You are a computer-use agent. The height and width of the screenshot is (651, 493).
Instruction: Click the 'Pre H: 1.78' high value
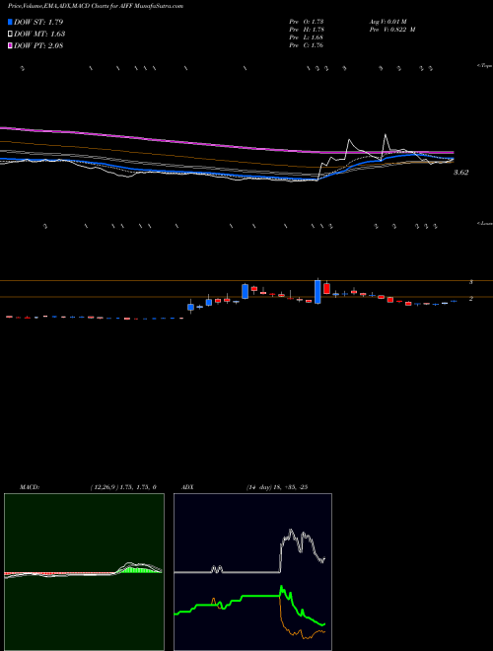point(307,30)
